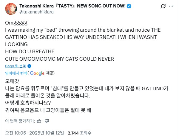Screen dimensions: 179x139
Task: Click the DeepL logo icon
Action: coord(29,66)
